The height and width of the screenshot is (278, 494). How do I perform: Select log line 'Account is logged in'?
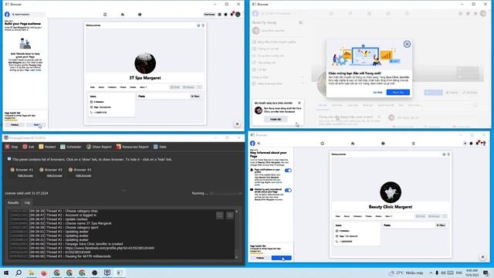[53, 215]
